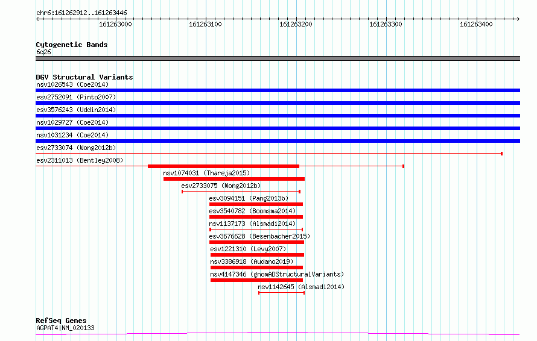The height and width of the screenshot is (341, 537).
Task: Select the red line under nsv1142645
Action: click(282, 293)
